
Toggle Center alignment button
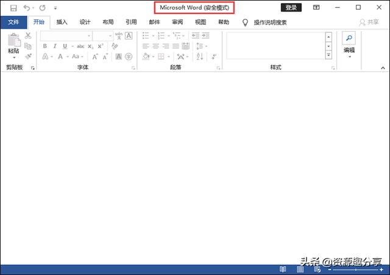click(x=156, y=46)
